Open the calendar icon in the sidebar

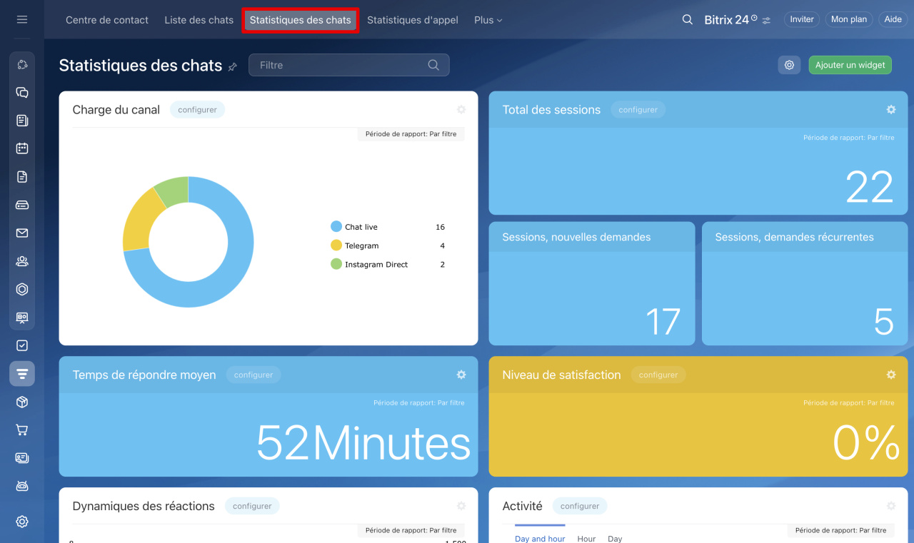pyautogui.click(x=22, y=148)
